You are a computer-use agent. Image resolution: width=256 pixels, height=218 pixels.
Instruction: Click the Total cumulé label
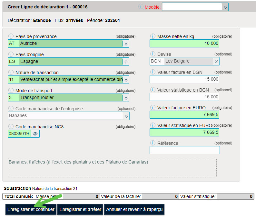click(x=19, y=196)
